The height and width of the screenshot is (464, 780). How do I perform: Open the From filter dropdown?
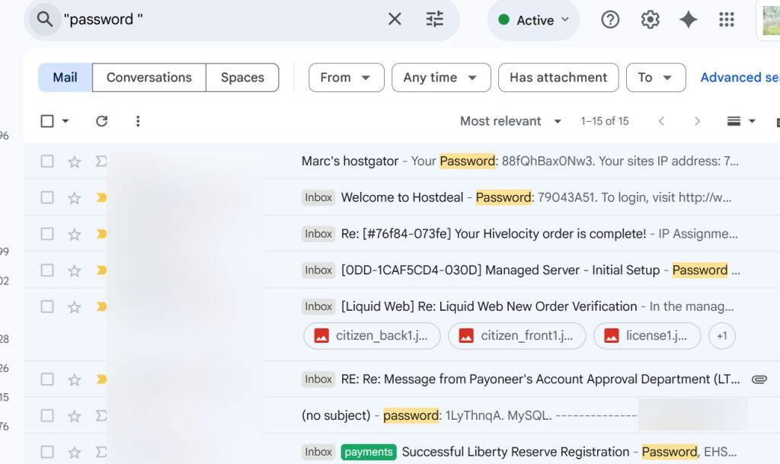click(347, 78)
